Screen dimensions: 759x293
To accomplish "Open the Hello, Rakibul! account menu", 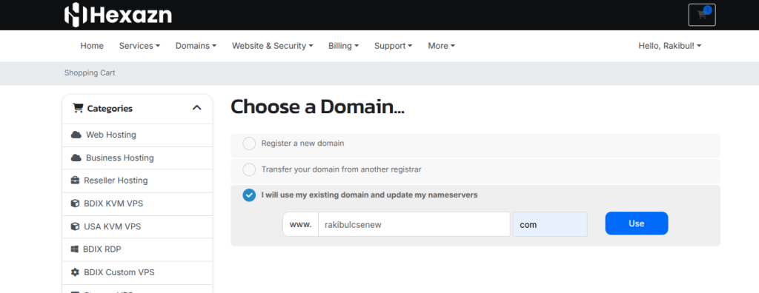I will (x=670, y=46).
